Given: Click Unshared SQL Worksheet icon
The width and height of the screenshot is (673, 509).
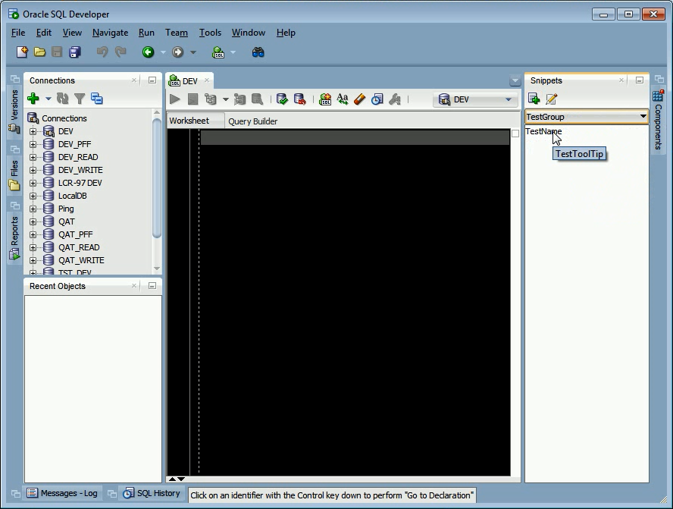Looking at the screenshot, I should 325,99.
